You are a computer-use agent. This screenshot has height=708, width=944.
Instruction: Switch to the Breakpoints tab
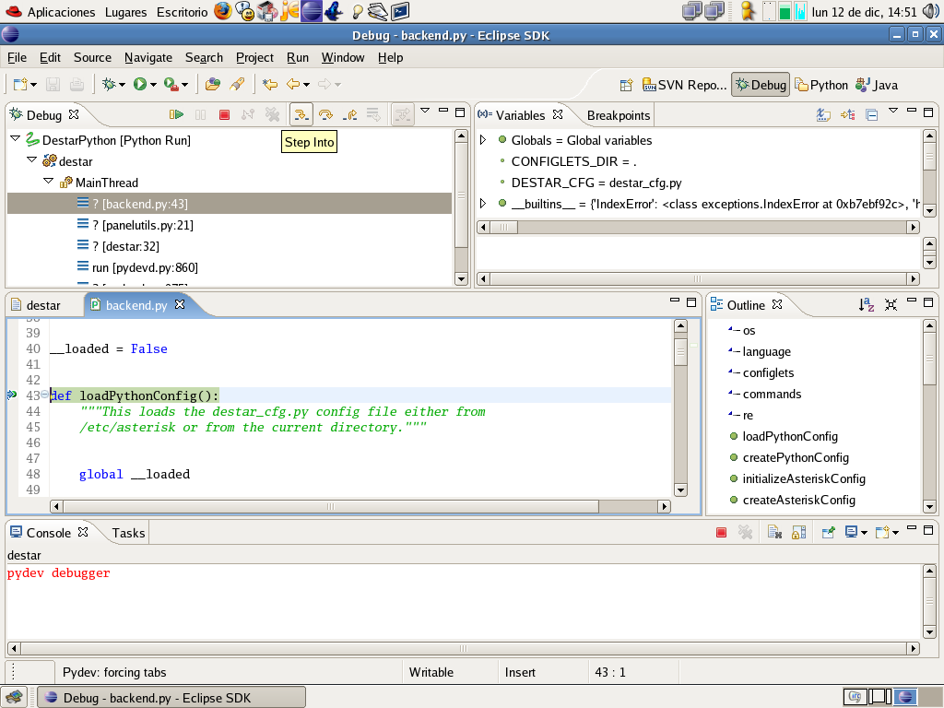619,115
